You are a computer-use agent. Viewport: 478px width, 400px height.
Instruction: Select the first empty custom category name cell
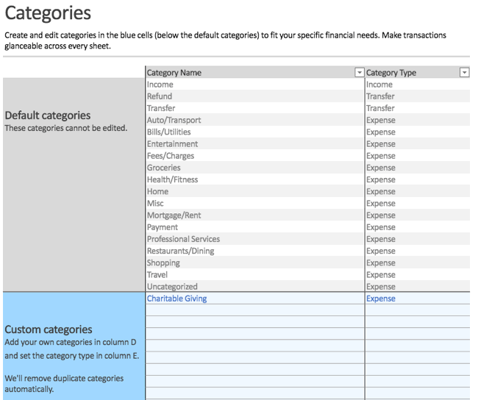[x=254, y=310]
